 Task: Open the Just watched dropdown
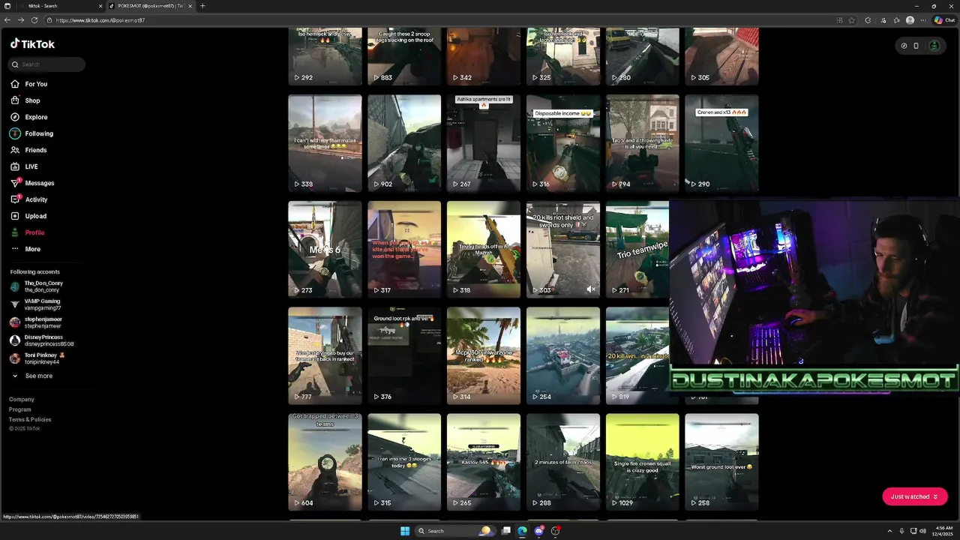(914, 496)
